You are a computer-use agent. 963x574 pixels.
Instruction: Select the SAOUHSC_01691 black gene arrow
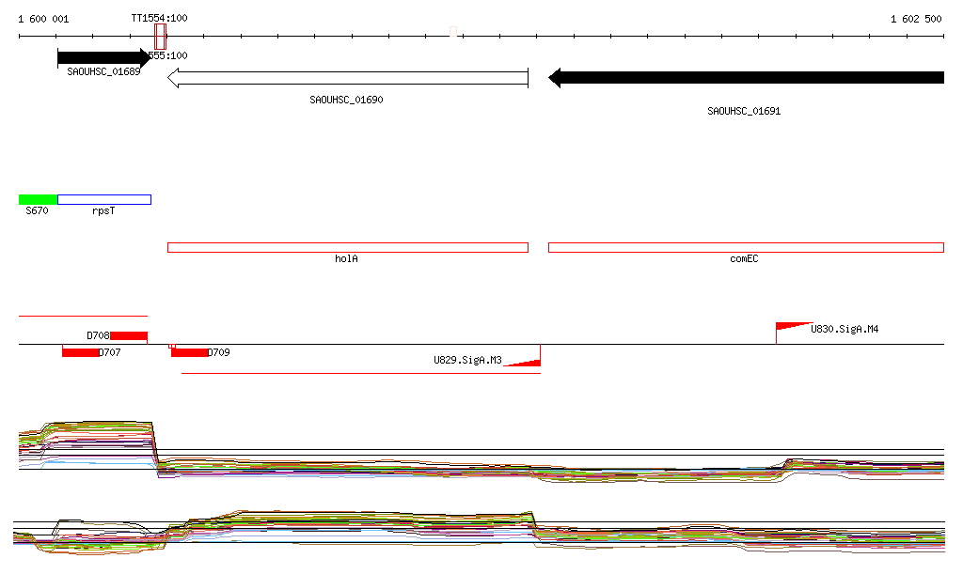click(746, 78)
